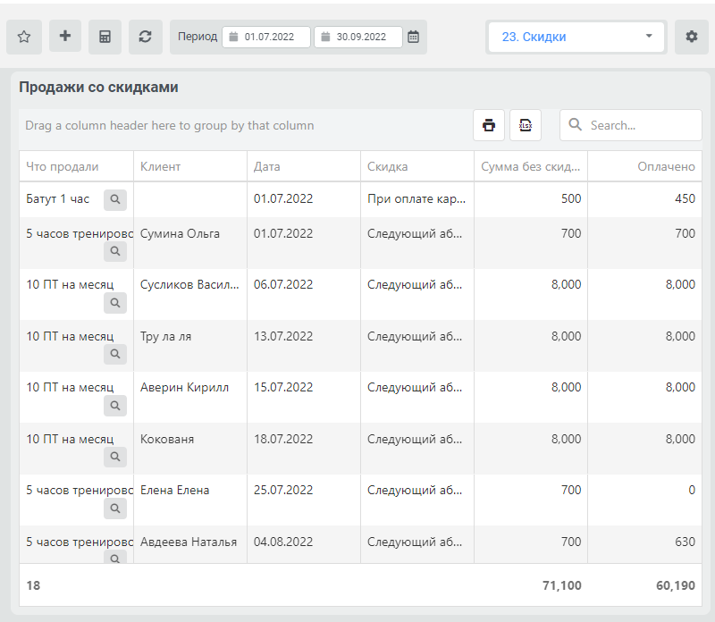Open the 23. Скидки report dropdown
The image size is (715, 622).
[576, 37]
